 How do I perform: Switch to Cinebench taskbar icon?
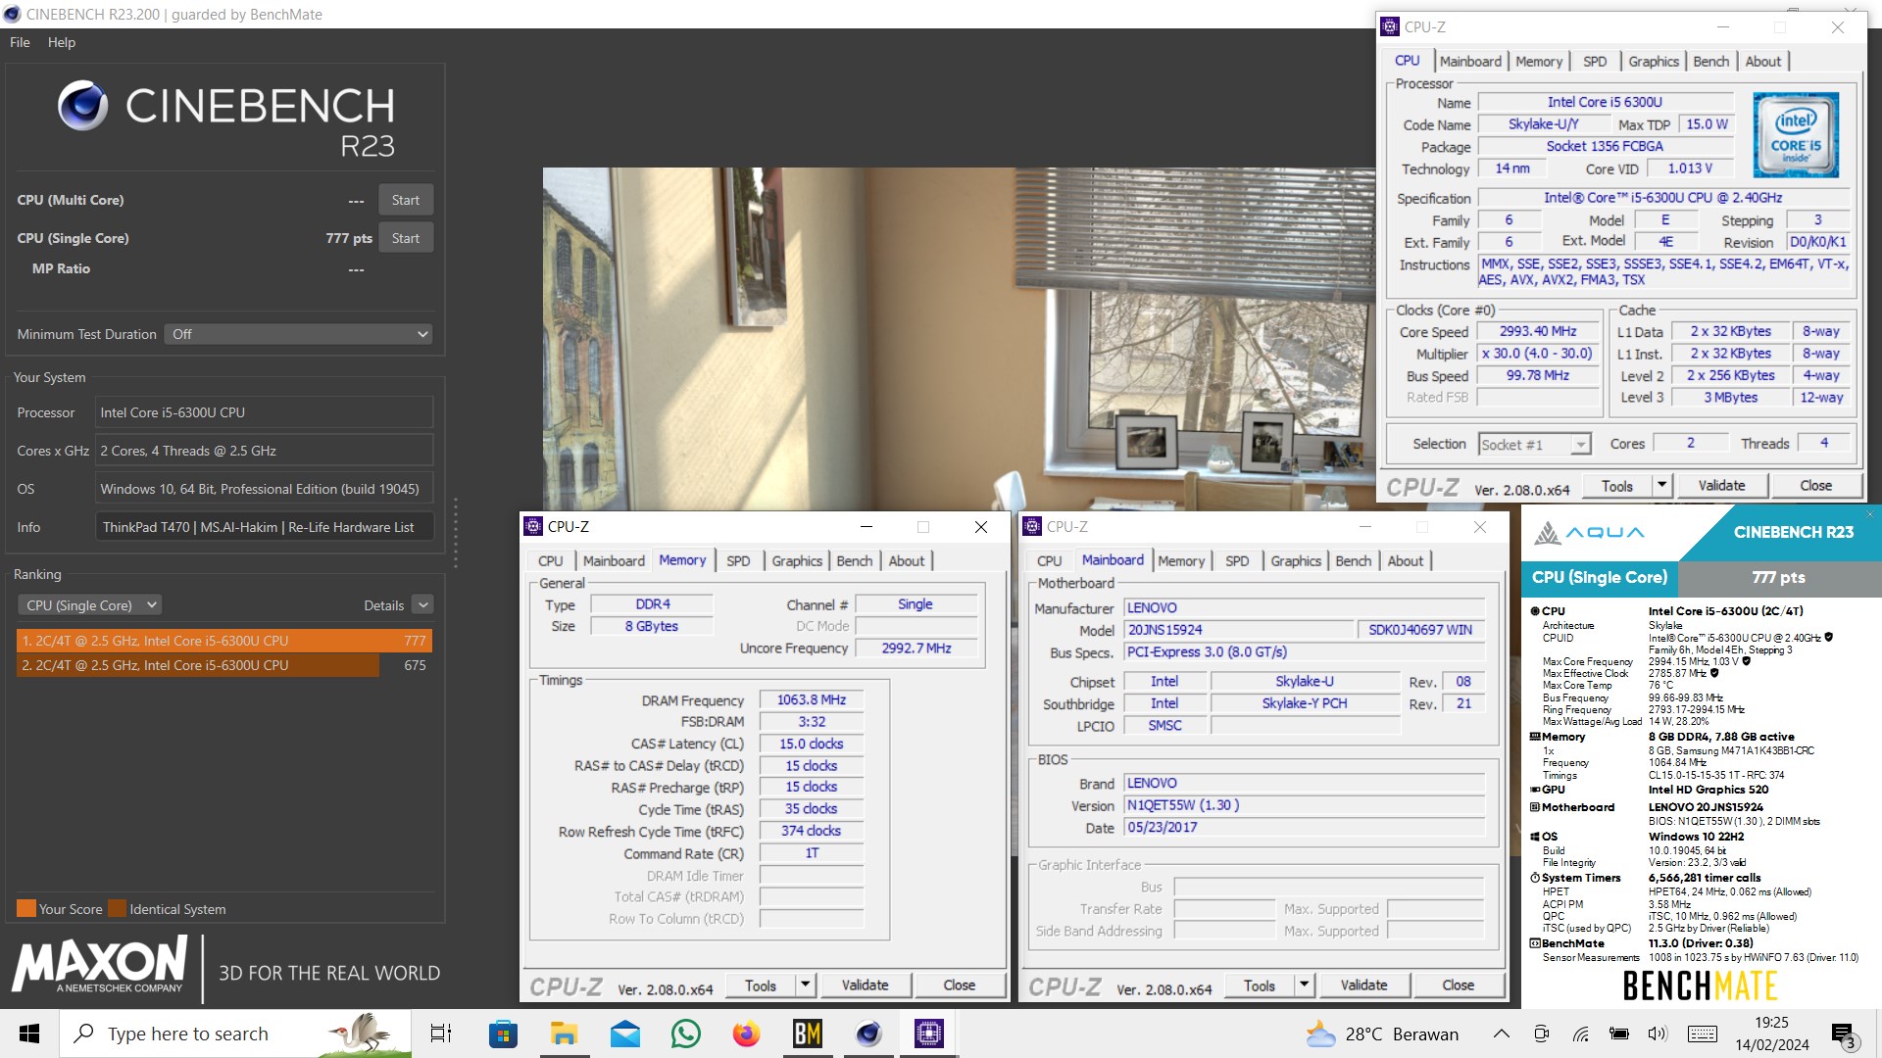867,1034
